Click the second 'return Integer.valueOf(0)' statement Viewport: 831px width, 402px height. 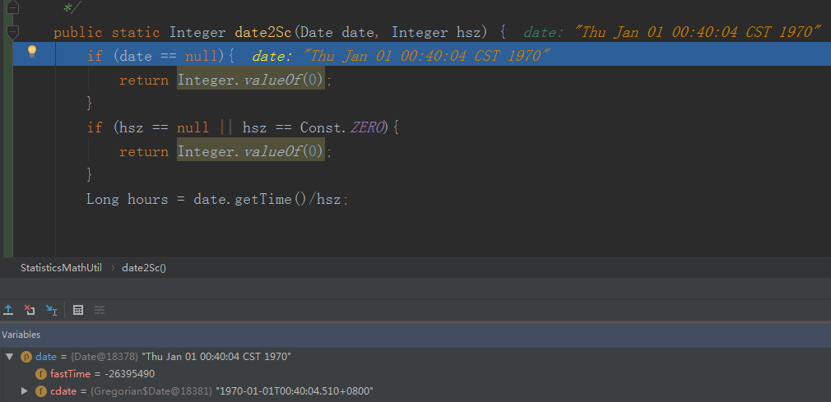click(x=225, y=151)
